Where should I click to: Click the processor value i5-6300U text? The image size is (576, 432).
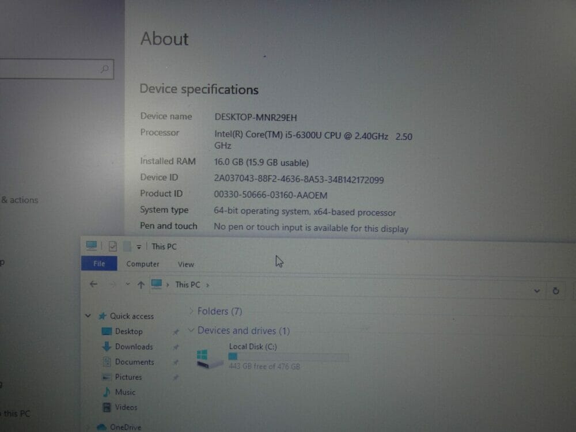coord(313,140)
